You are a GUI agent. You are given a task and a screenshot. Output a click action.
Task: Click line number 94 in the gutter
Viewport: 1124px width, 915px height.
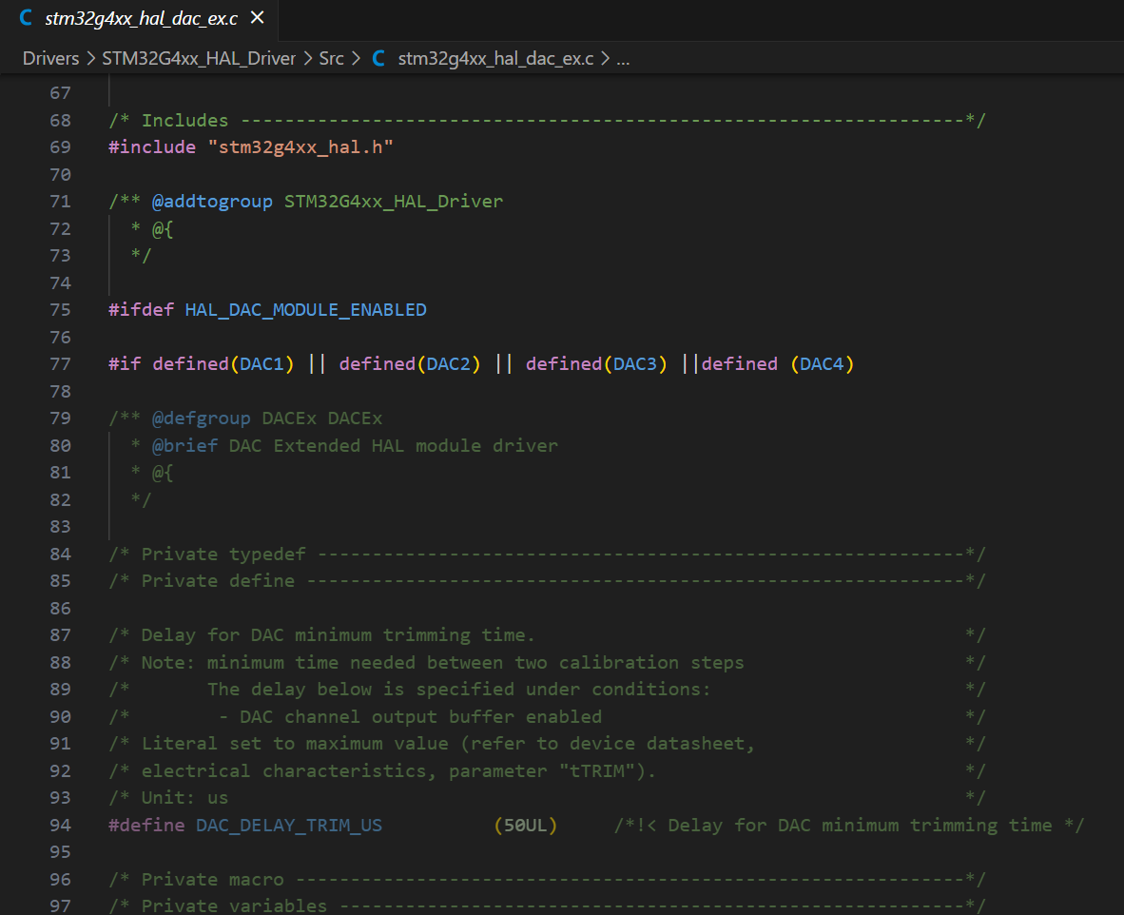pos(60,825)
